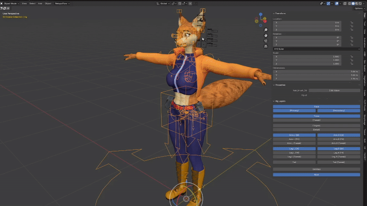Toggle show overlays icon in header
Screen dimensions: 367x206
337,4
